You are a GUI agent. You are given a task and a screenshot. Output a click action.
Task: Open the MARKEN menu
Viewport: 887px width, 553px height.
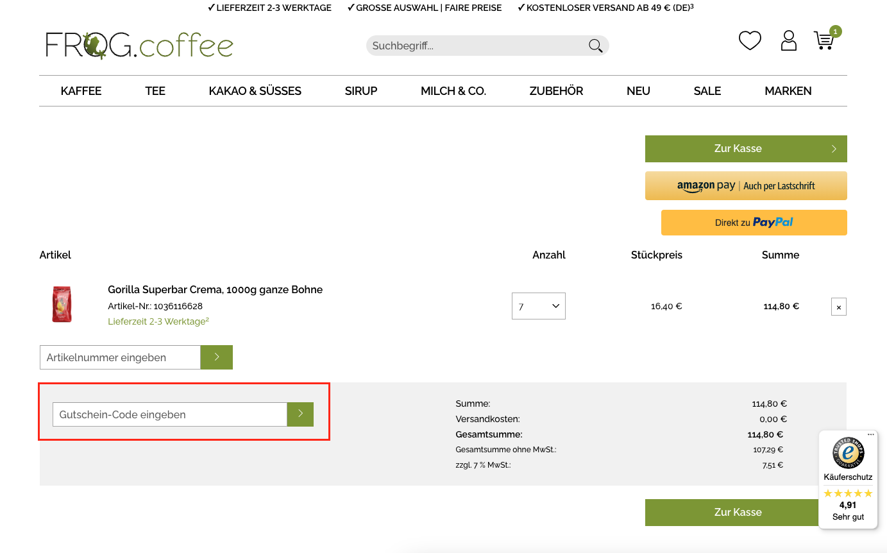click(788, 91)
